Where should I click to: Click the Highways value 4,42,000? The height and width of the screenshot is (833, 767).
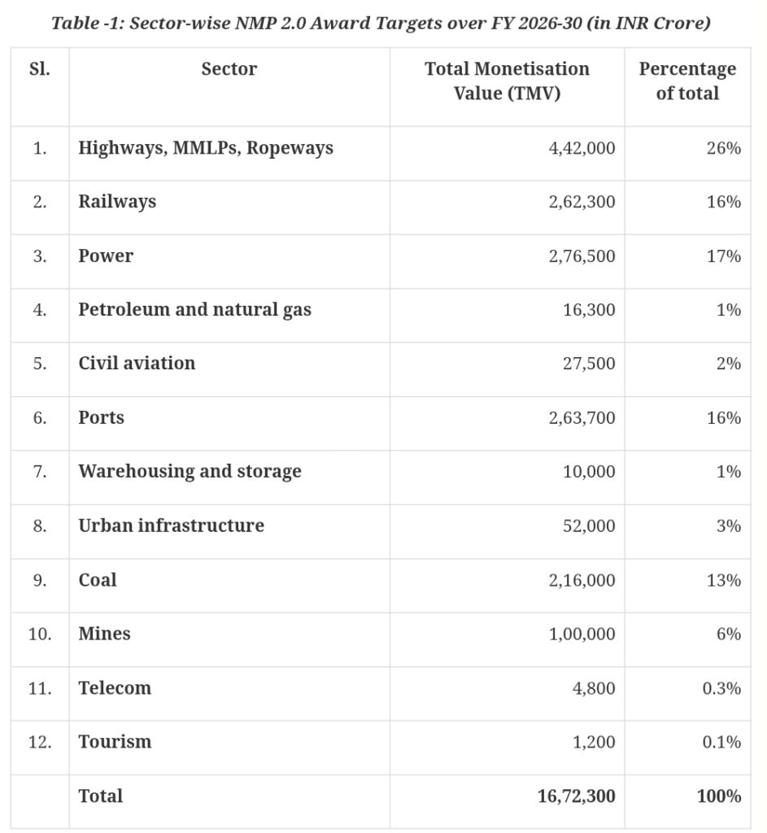tap(582, 148)
